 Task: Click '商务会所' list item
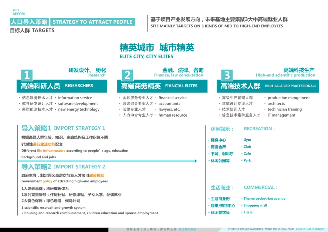point(218,147)
